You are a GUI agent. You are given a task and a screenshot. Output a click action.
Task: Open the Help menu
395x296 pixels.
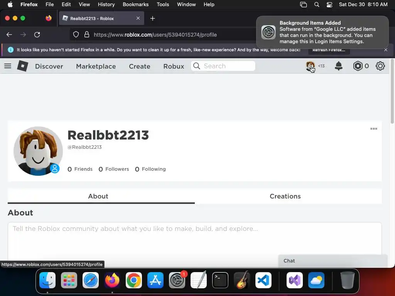(209, 4)
